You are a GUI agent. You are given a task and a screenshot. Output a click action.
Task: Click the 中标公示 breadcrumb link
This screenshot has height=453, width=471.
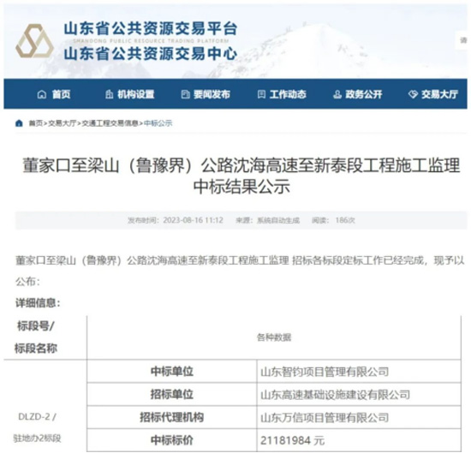coord(158,123)
